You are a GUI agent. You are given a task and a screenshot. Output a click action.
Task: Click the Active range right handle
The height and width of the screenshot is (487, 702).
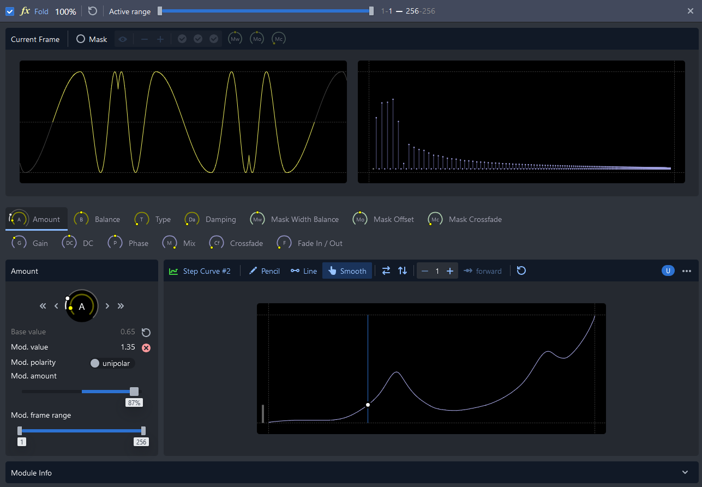coord(371,10)
